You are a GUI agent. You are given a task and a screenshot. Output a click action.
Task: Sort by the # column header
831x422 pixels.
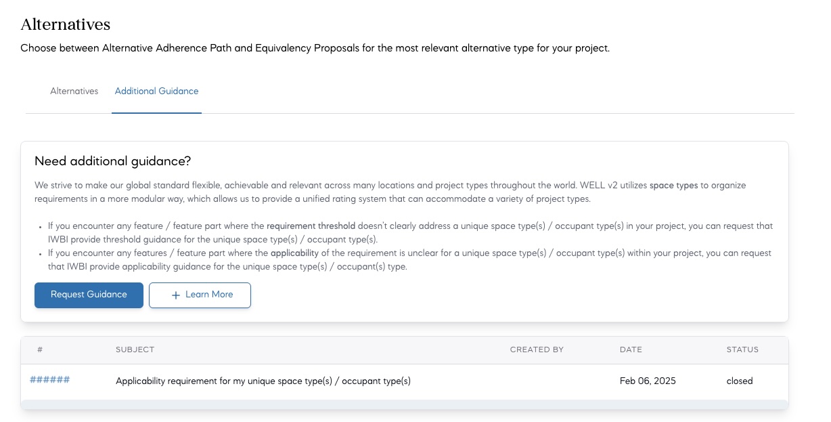(40, 350)
